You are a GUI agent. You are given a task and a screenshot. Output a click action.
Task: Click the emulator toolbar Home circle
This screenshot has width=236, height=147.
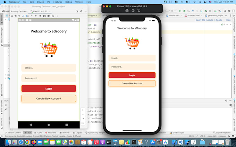coord(36,16)
